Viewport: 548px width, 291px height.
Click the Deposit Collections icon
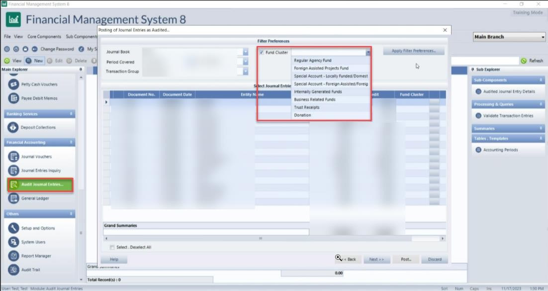[x=13, y=127]
